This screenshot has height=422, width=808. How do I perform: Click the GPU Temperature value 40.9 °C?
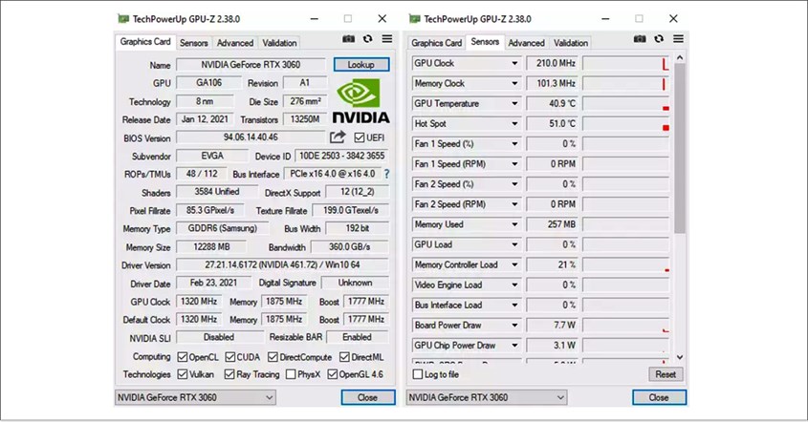552,103
